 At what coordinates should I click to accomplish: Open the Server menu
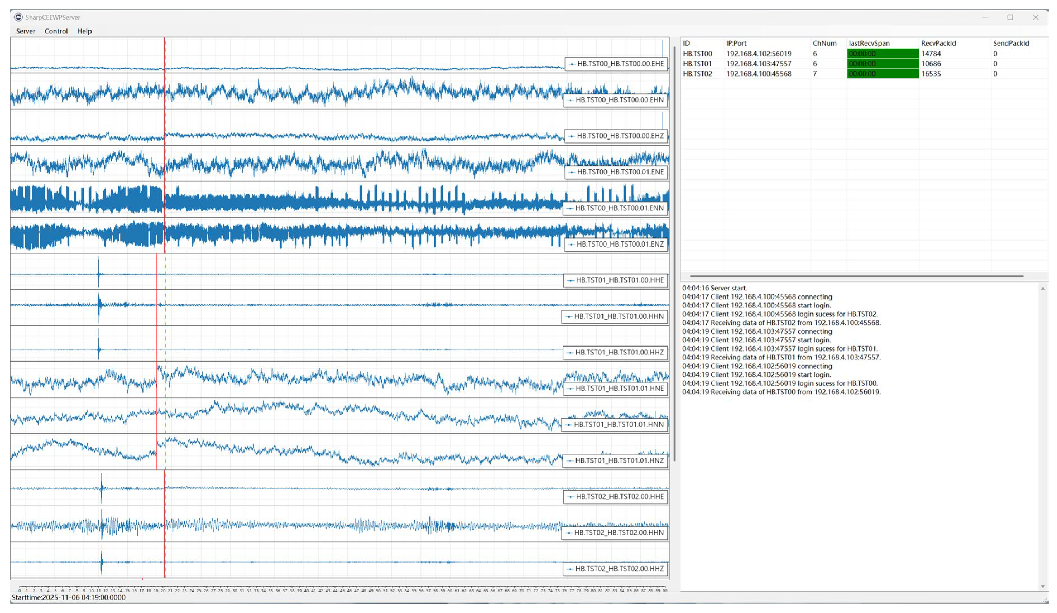pos(25,32)
